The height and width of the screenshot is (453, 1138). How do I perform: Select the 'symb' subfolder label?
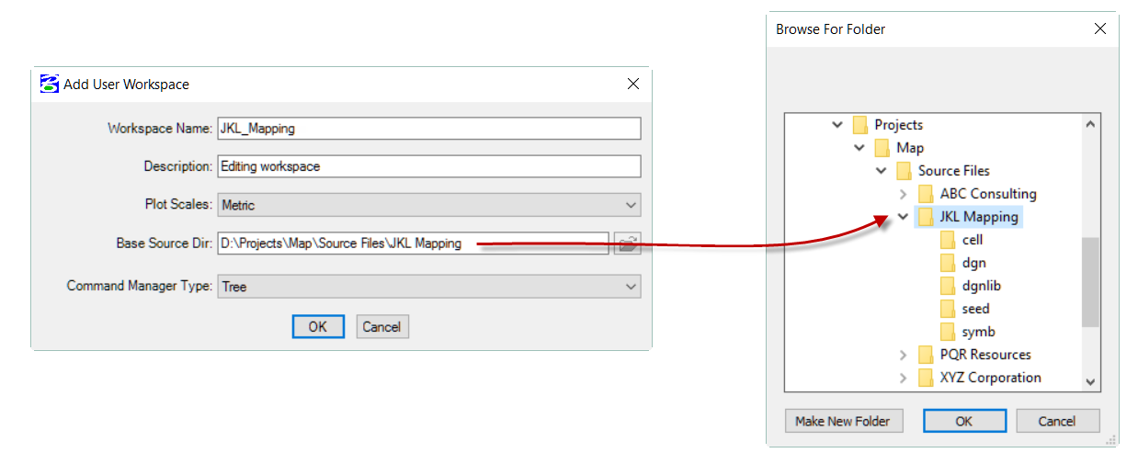coord(978,332)
